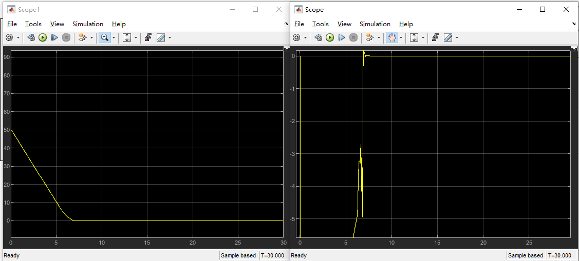Open Tools menu in Scope window

pos(321,24)
